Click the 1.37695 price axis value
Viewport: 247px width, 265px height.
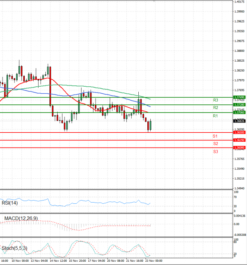(x=239, y=90)
